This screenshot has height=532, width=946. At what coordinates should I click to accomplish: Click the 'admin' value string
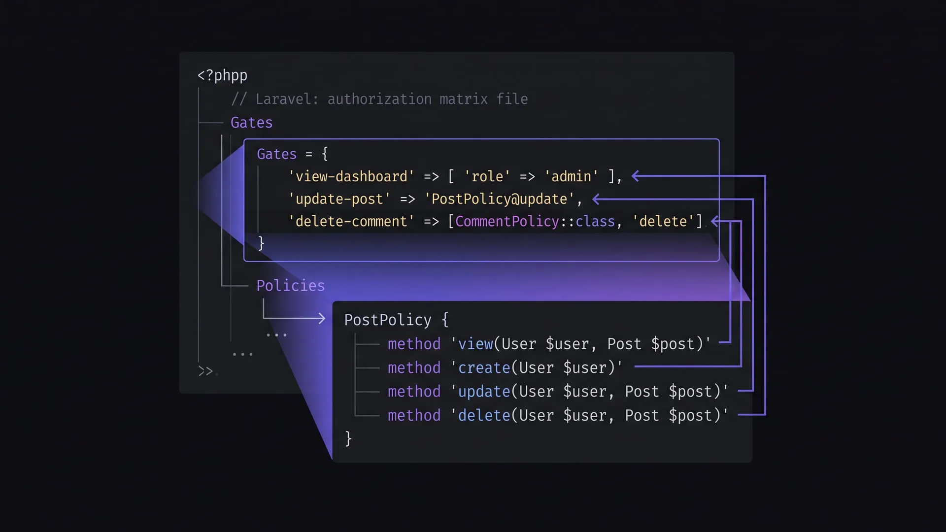point(571,176)
